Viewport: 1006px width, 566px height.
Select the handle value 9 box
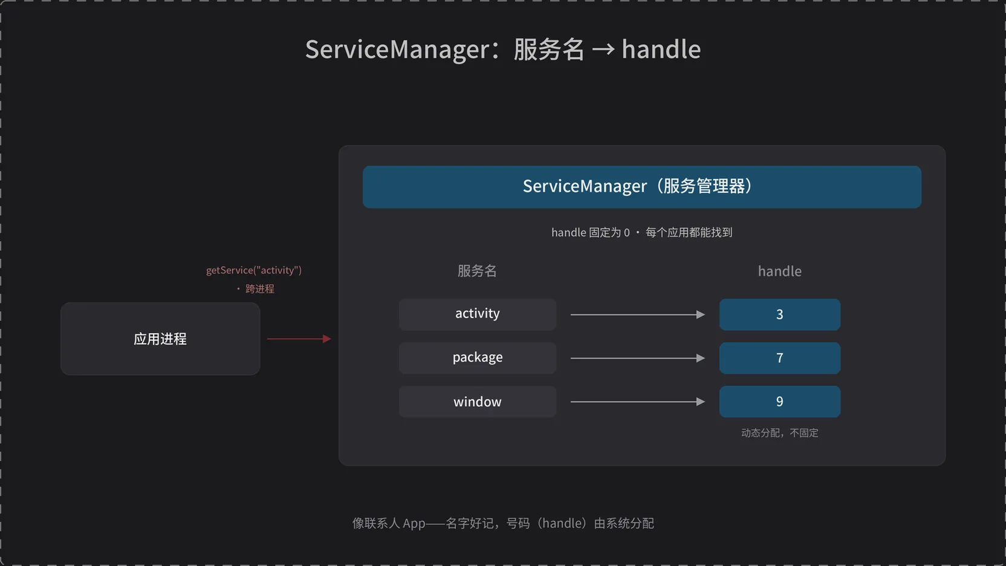tap(780, 402)
